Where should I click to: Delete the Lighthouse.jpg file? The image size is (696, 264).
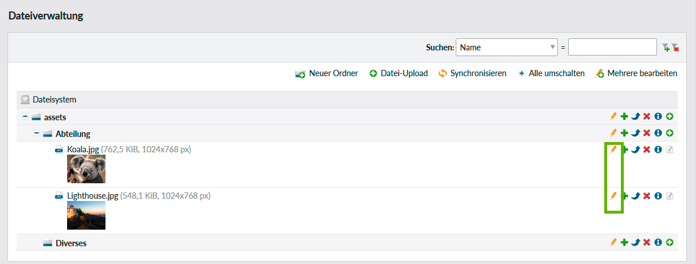(x=647, y=196)
